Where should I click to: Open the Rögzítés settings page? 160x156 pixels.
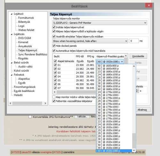click(x=23, y=58)
